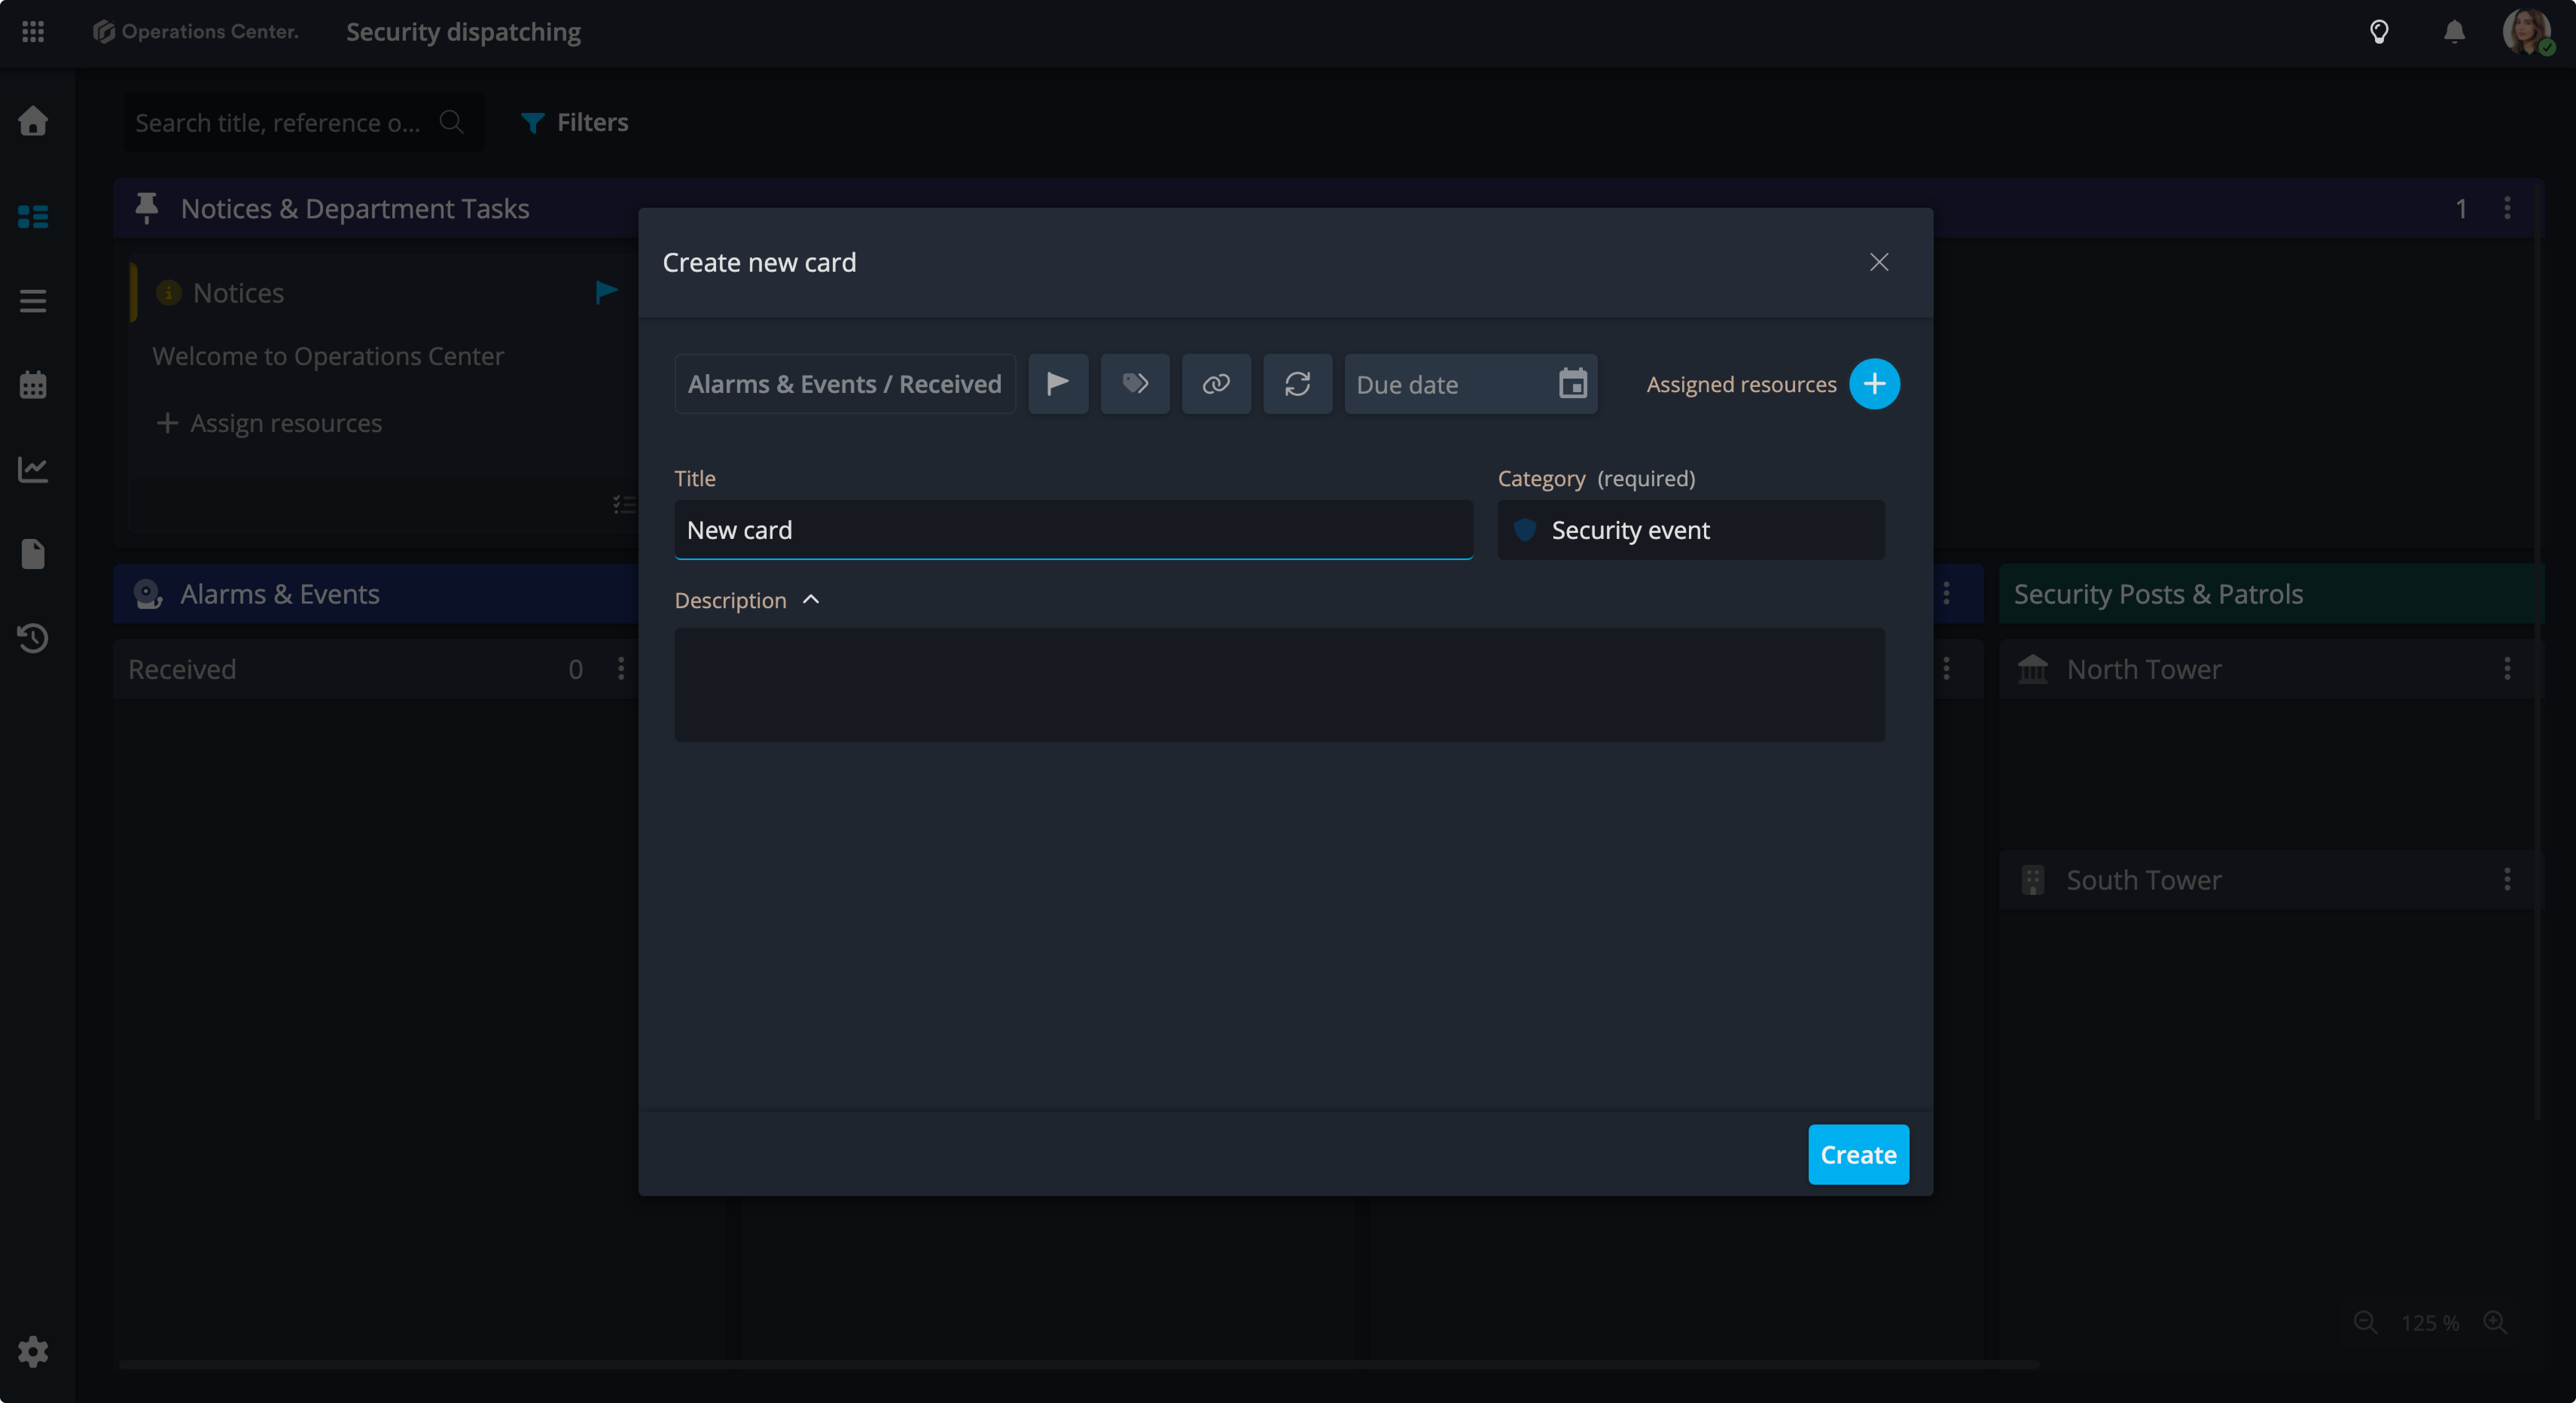Open Alarms & Events / Received location selector
The width and height of the screenshot is (2576, 1403).
coord(844,384)
